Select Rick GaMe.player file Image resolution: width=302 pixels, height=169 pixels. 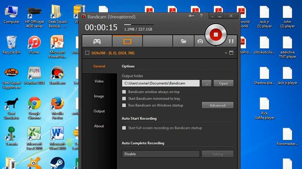[x=264, y=108]
